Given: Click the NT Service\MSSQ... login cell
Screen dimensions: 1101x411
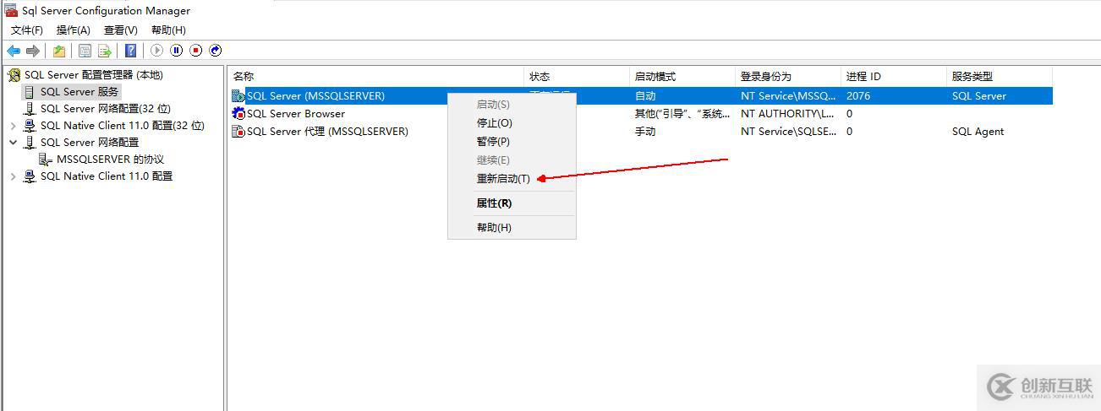Looking at the screenshot, I should [788, 96].
